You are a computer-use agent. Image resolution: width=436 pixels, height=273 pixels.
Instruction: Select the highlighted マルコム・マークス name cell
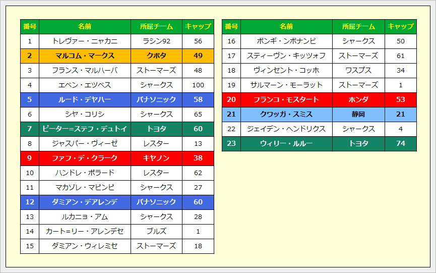(85, 56)
